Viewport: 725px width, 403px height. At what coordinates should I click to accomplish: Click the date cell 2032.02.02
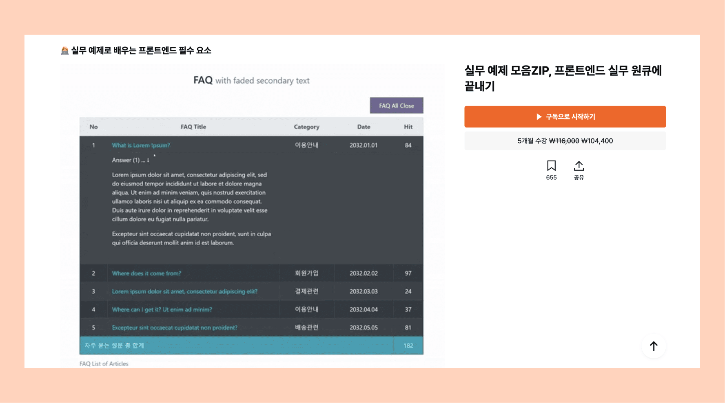[364, 273]
